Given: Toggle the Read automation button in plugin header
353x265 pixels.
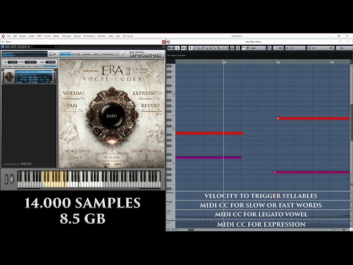Looking at the screenshot, I should tap(12, 46).
